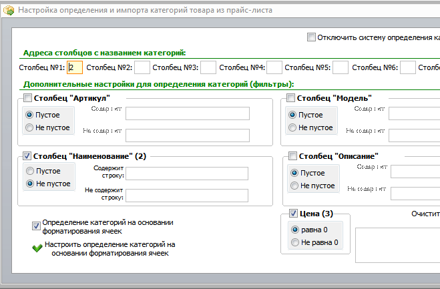The image size is (440, 289).
Task: Focus Наименование "Не содержит строку" field
Action: point(187,196)
